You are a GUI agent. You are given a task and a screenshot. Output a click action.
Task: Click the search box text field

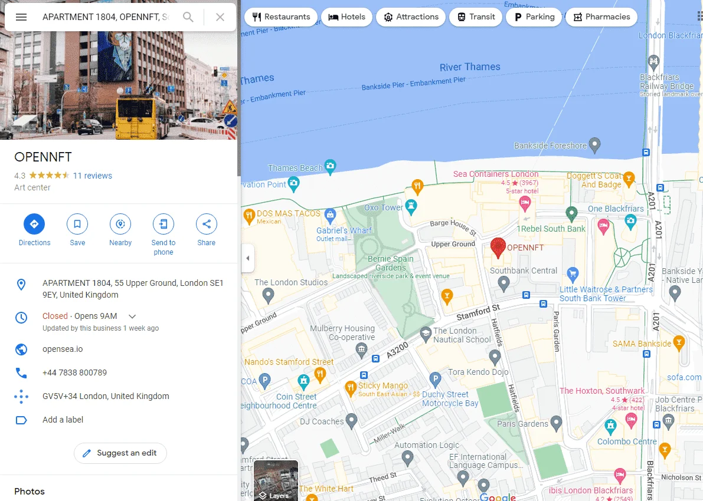105,17
